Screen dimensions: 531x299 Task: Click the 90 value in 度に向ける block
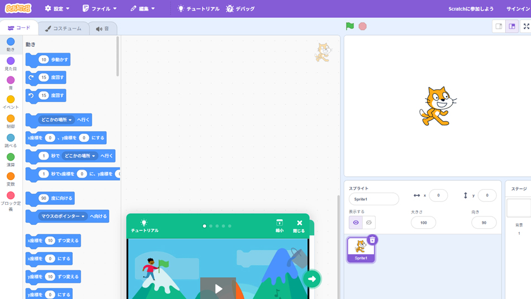pyautogui.click(x=44, y=199)
